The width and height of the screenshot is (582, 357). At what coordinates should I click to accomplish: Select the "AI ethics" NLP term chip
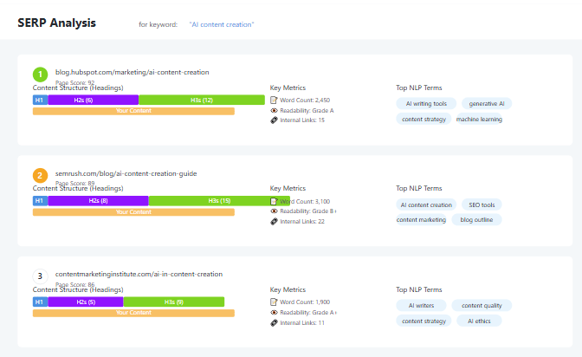point(479,321)
